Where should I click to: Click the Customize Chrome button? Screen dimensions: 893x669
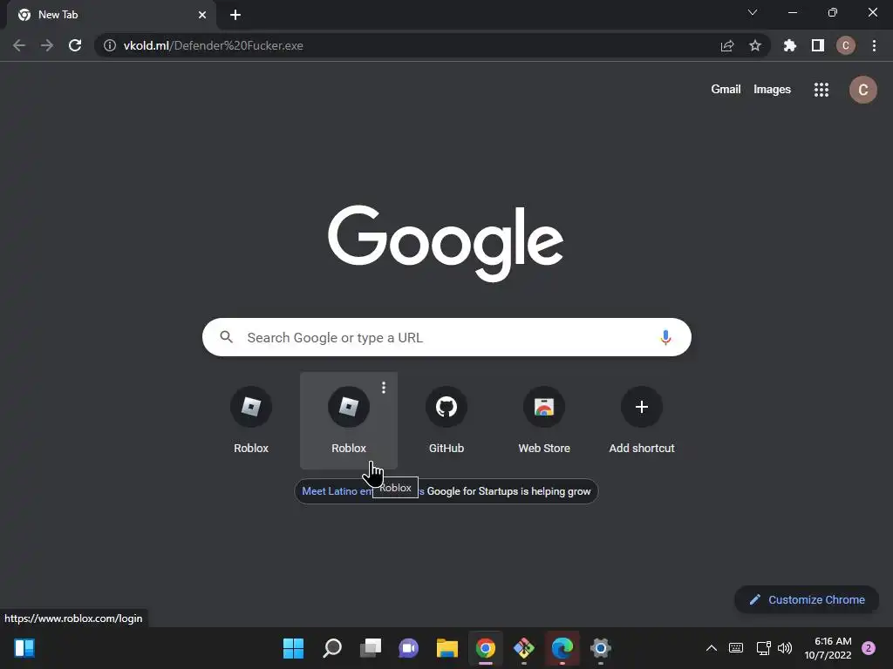(x=807, y=599)
